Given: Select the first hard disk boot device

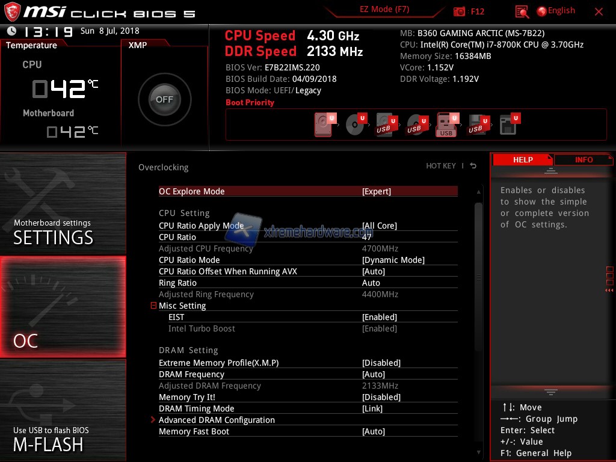Looking at the screenshot, I should pyautogui.click(x=324, y=125).
